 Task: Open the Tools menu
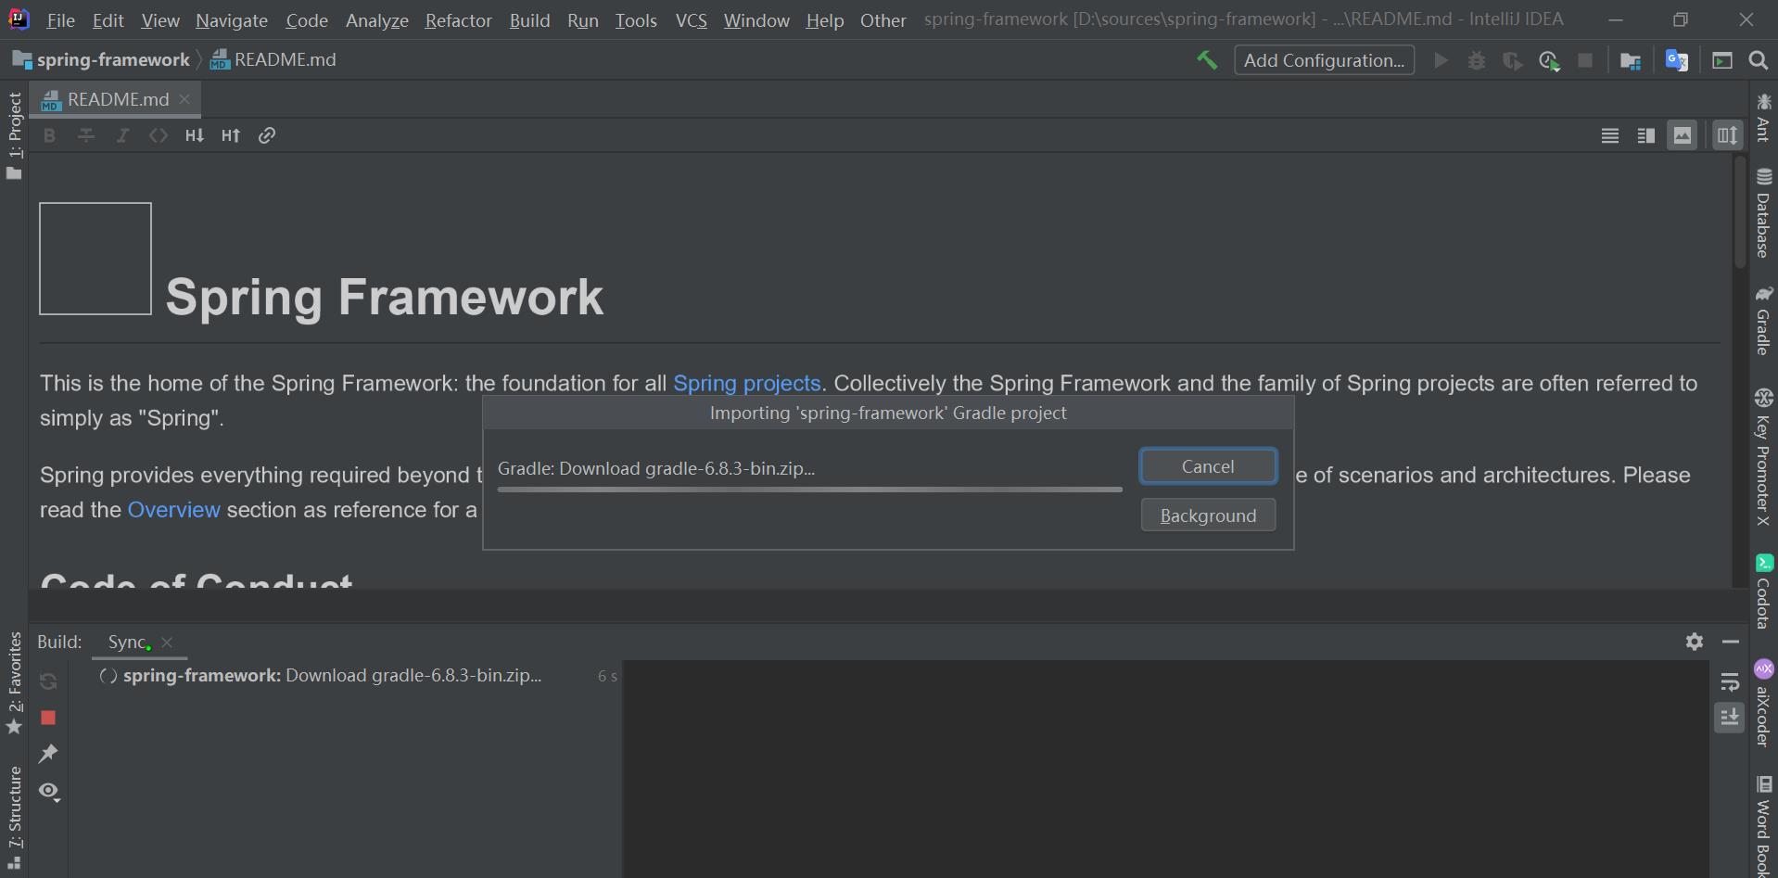(x=636, y=19)
